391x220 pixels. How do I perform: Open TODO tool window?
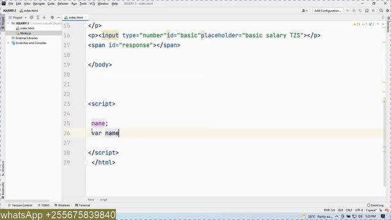[43, 205]
